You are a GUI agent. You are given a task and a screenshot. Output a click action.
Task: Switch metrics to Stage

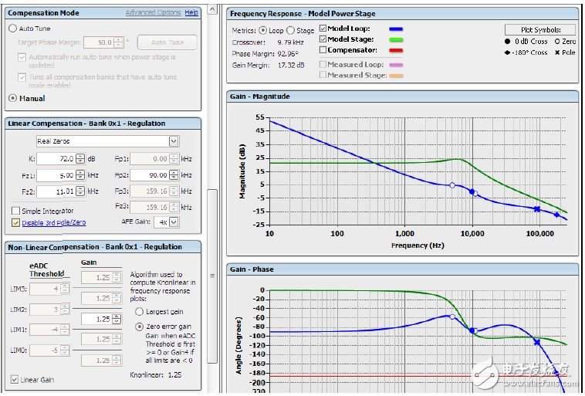[290, 30]
